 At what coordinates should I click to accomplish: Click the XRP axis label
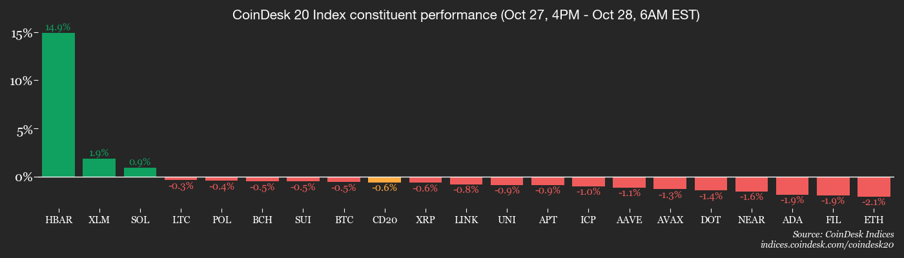click(x=426, y=220)
